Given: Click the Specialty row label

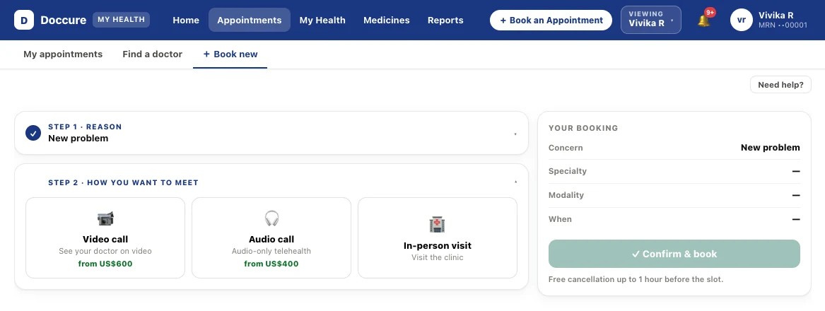Looking at the screenshot, I should (567, 171).
